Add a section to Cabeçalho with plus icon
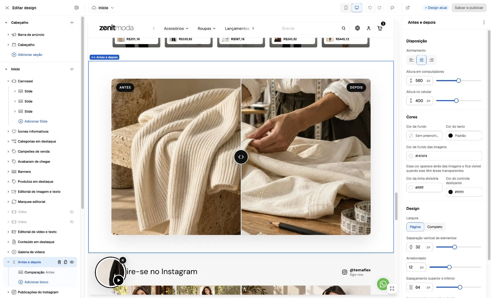This screenshot has width=491, height=298. (x=72, y=23)
